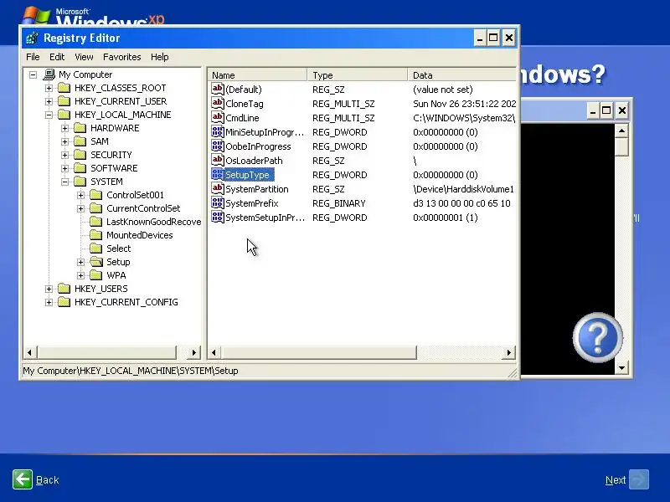The image size is (670, 502).
Task: Click the HARDWARE folder icon
Action: [80, 128]
